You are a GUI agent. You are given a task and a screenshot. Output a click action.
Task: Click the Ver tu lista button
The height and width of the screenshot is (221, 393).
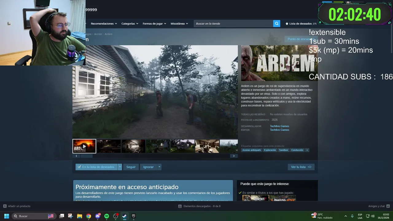coord(301,167)
